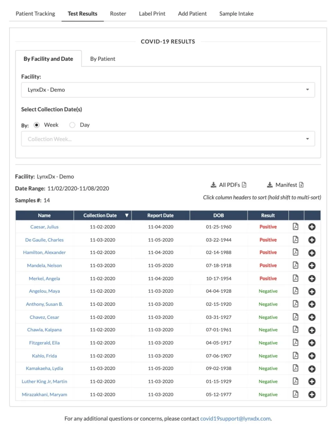The height and width of the screenshot is (429, 334).
Task: Click the plus icon for Chavez, Cesar
Action: (x=312, y=317)
